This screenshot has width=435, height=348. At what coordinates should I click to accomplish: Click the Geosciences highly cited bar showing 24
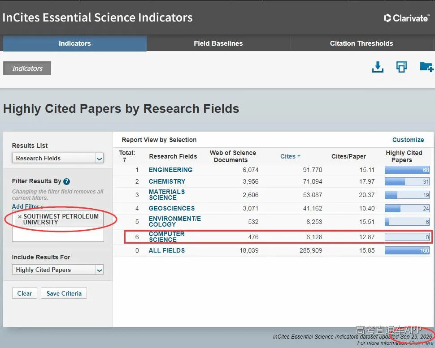(x=407, y=208)
